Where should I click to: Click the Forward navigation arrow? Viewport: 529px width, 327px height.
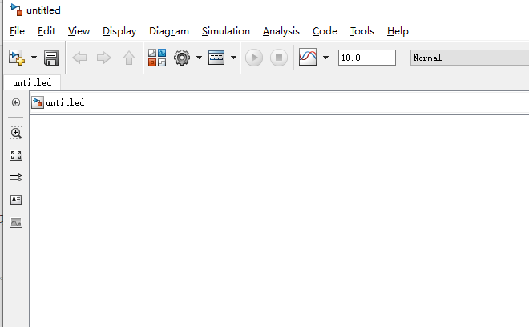click(x=104, y=58)
